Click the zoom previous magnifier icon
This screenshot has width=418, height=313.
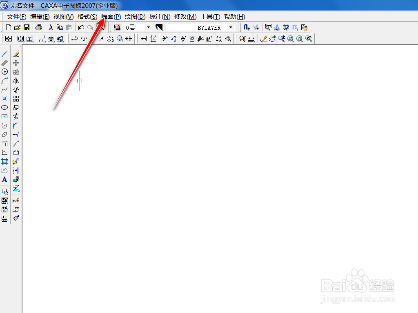click(309, 39)
